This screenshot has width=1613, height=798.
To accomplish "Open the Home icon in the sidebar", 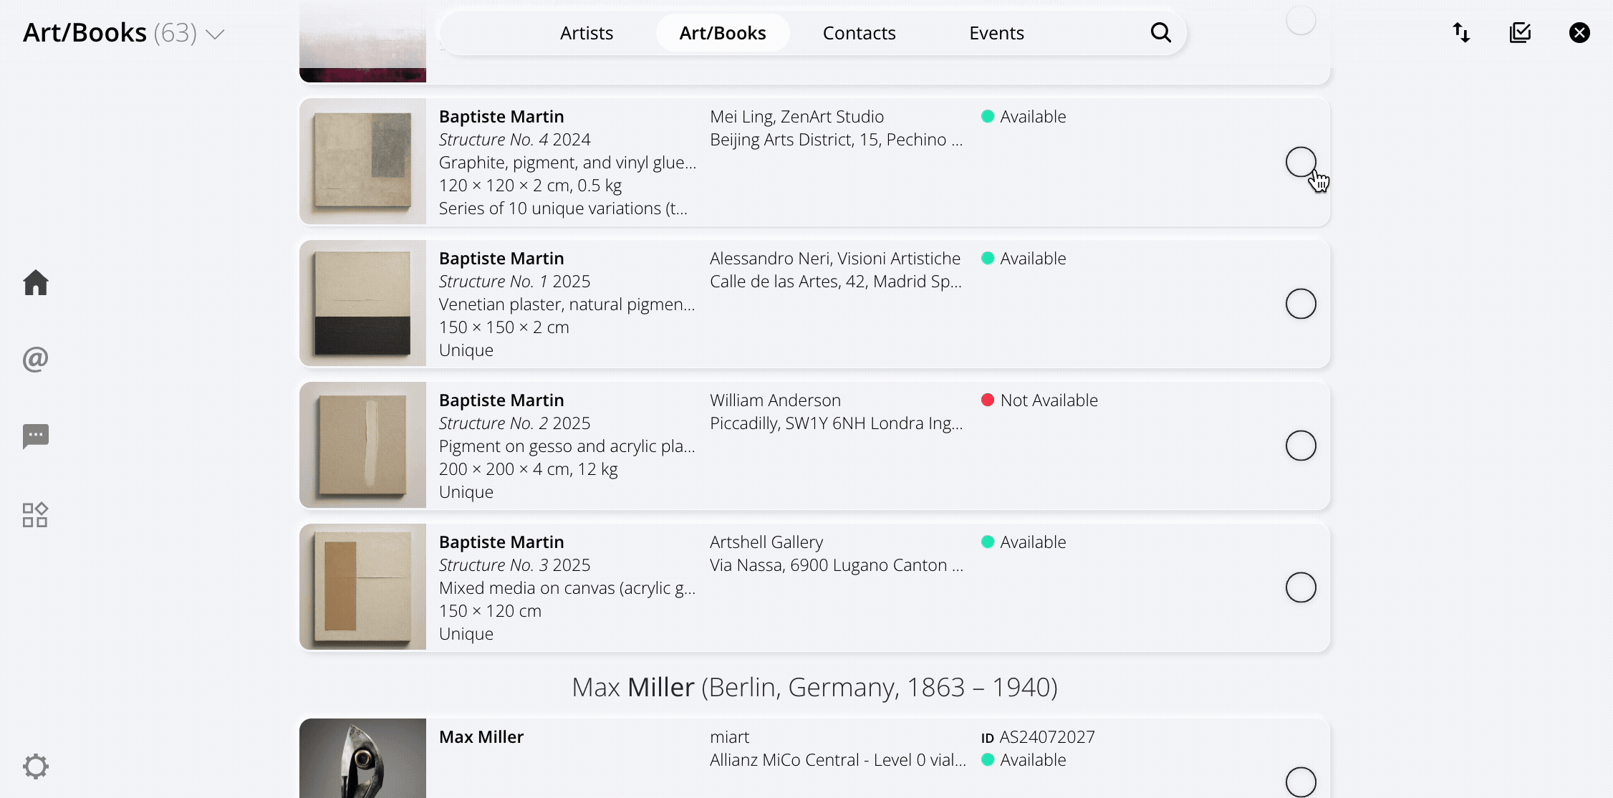I will (35, 283).
